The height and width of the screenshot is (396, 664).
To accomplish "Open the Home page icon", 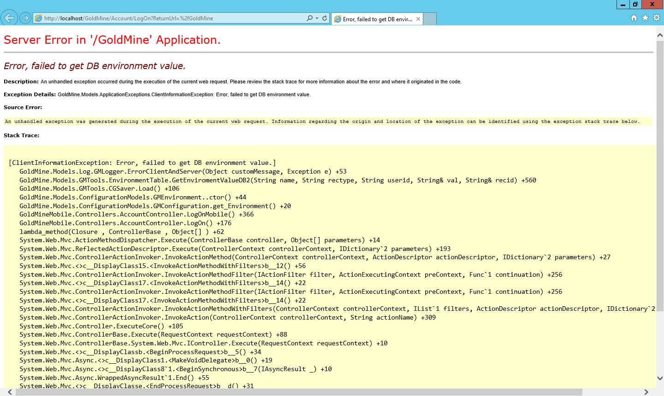I will pos(634,17).
